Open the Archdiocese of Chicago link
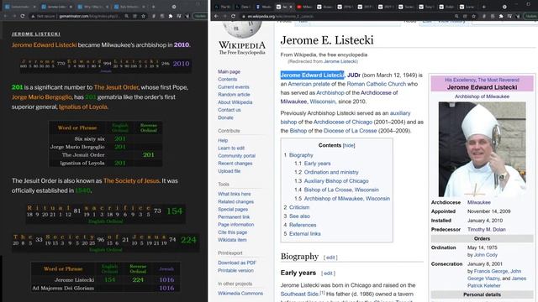 coord(343,122)
